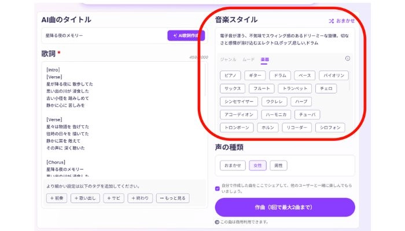Choose おまかせ under 声の種類
Image resolution: width=405 pixels, height=231 pixels.
233,166
